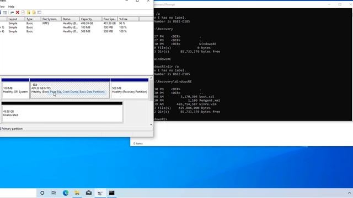Select the 508 MB Recovery Partition block
Screen dimensions: 353x198
pos(130,89)
